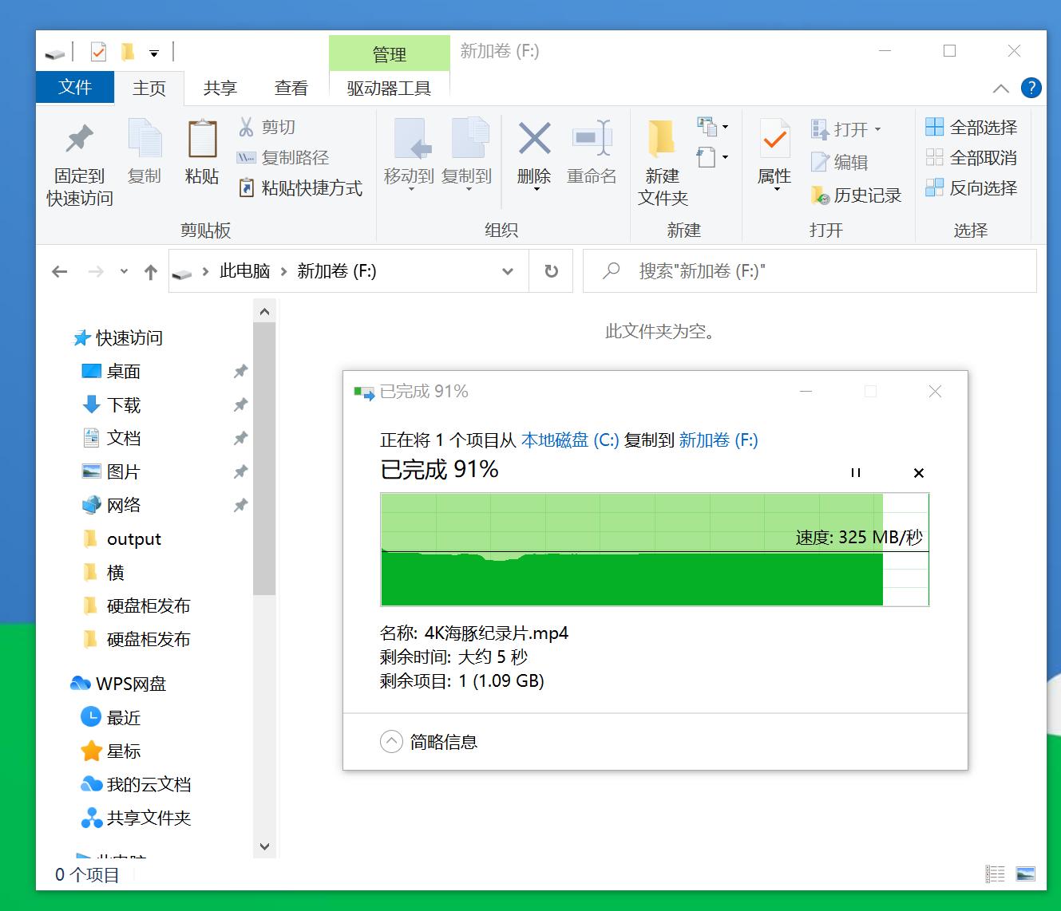Open 历史记录 from the ribbon
The image size is (1061, 911).
click(855, 195)
